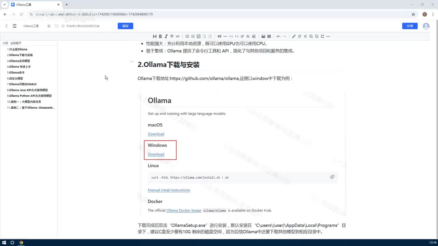Insert an unordered bullet list
Screen dimensions: 438x246
187,36
